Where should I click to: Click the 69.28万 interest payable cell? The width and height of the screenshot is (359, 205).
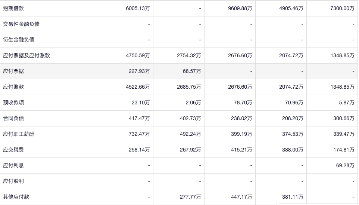click(345, 165)
